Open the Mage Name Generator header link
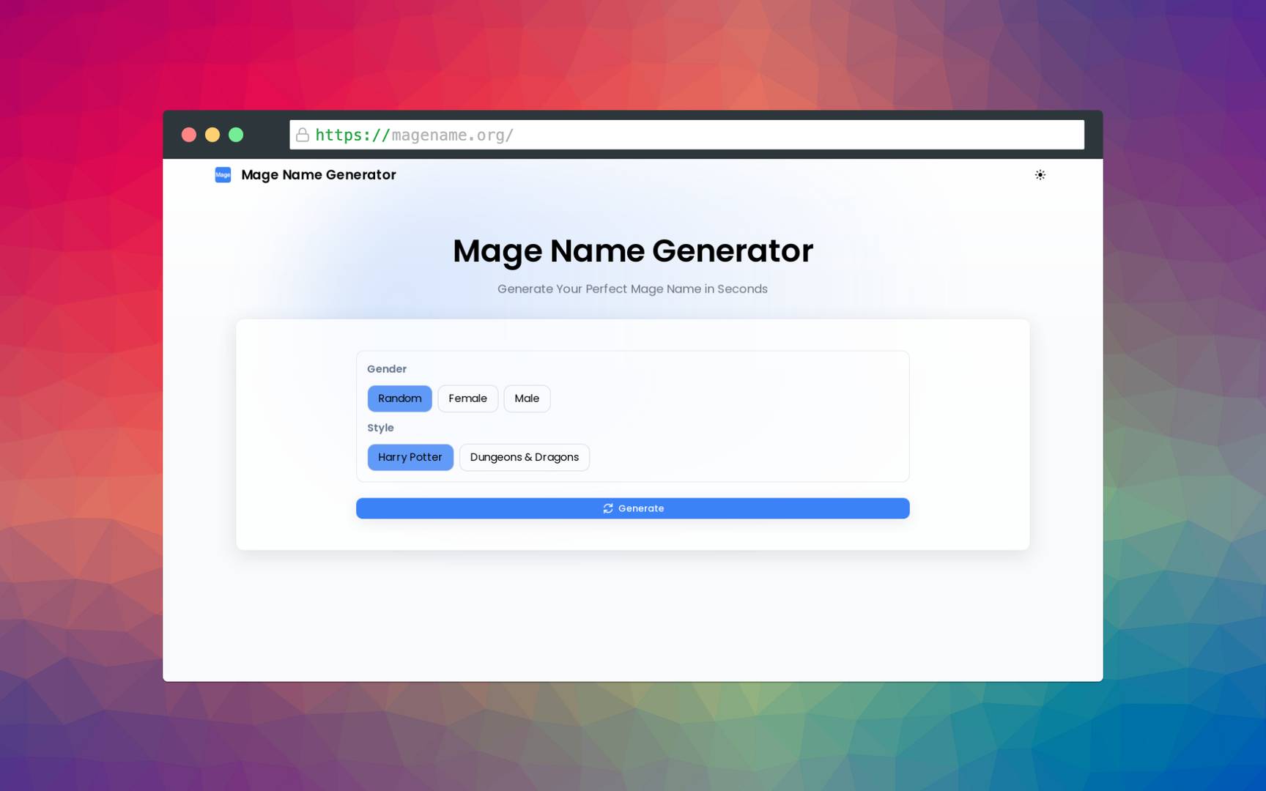The height and width of the screenshot is (791, 1266). [319, 175]
